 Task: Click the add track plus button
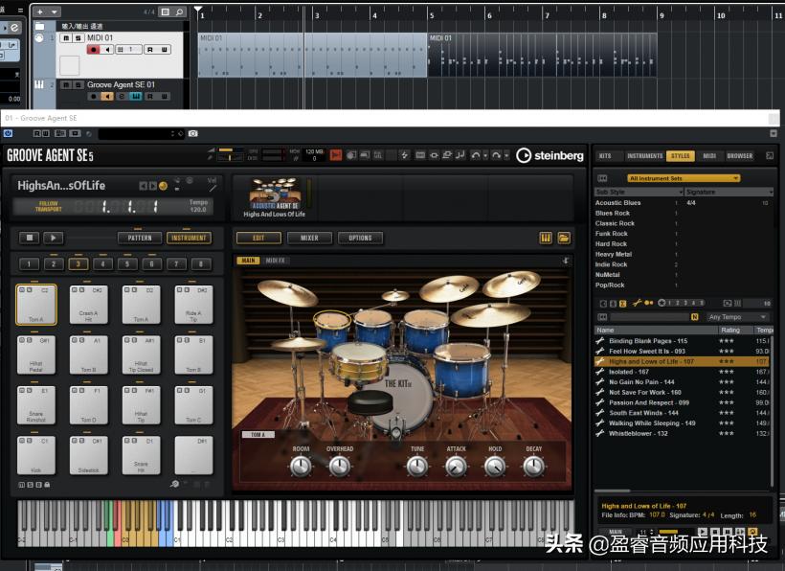[39, 11]
